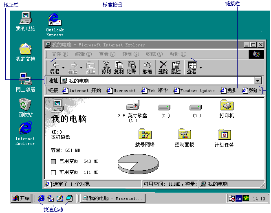Image resolution: width=271 pixels, height=213 pixels.
Task: Select the 拨号网络 folder icon
Action: 145,134
